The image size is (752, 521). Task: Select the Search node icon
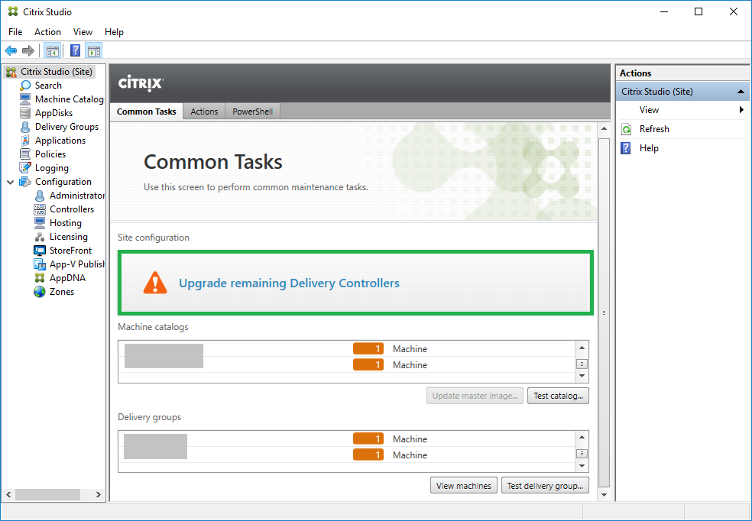tap(26, 86)
